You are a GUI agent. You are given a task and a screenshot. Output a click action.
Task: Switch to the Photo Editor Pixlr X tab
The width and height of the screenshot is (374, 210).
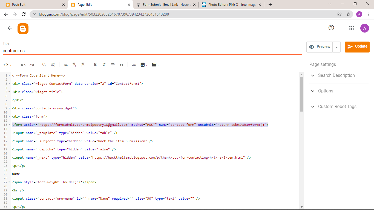pyautogui.click(x=230, y=4)
